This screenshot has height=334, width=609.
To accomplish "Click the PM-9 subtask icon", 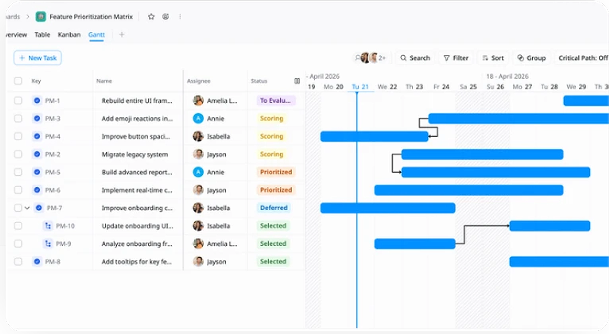I will [x=48, y=244].
